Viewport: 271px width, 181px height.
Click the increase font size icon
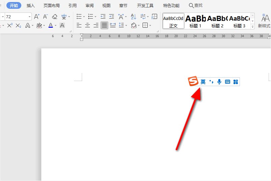pyautogui.click(x=37, y=17)
